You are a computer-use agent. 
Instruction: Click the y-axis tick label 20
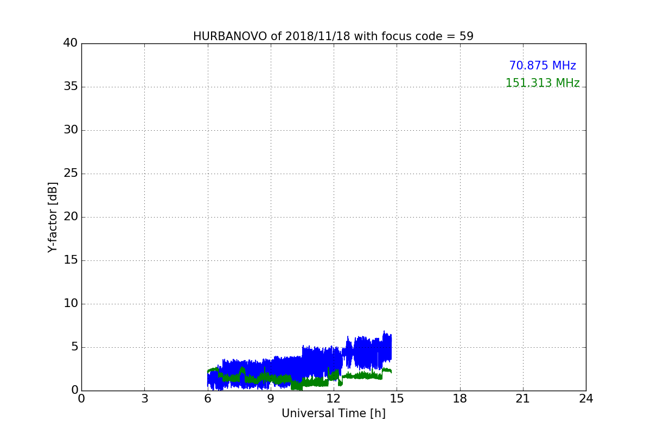(x=70, y=217)
